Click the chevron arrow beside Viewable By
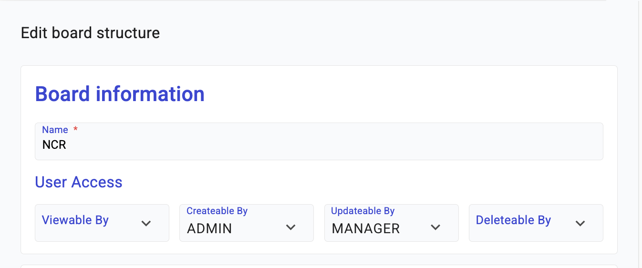The width and height of the screenshot is (642, 268). point(146,223)
